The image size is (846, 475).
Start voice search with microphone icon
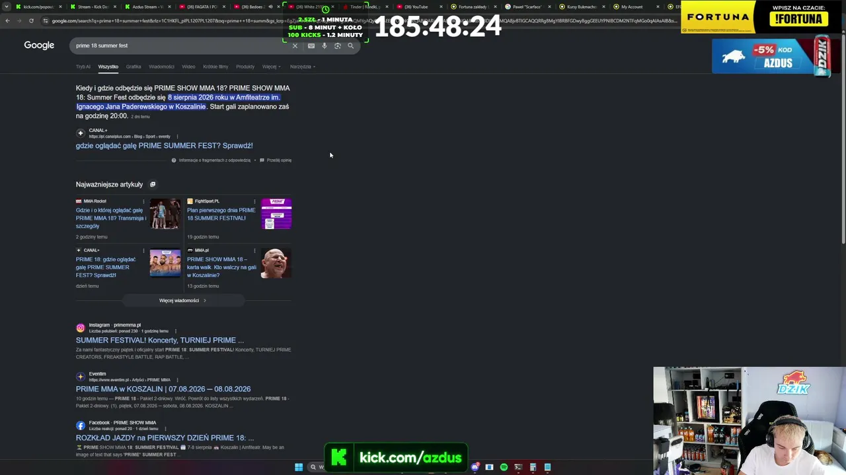click(324, 46)
